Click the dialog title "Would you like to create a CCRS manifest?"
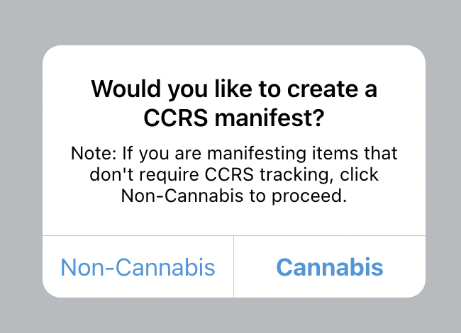 pos(234,103)
